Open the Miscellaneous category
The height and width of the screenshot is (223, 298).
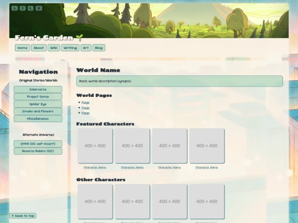(x=38, y=119)
